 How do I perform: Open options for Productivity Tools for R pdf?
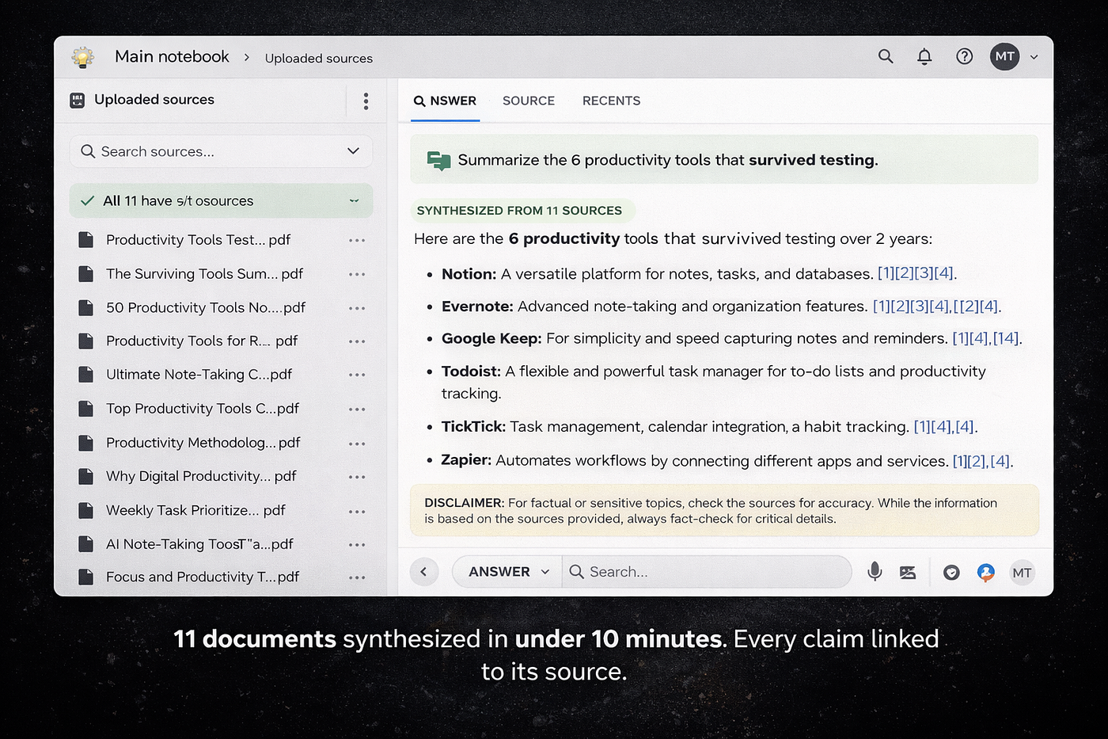357,341
